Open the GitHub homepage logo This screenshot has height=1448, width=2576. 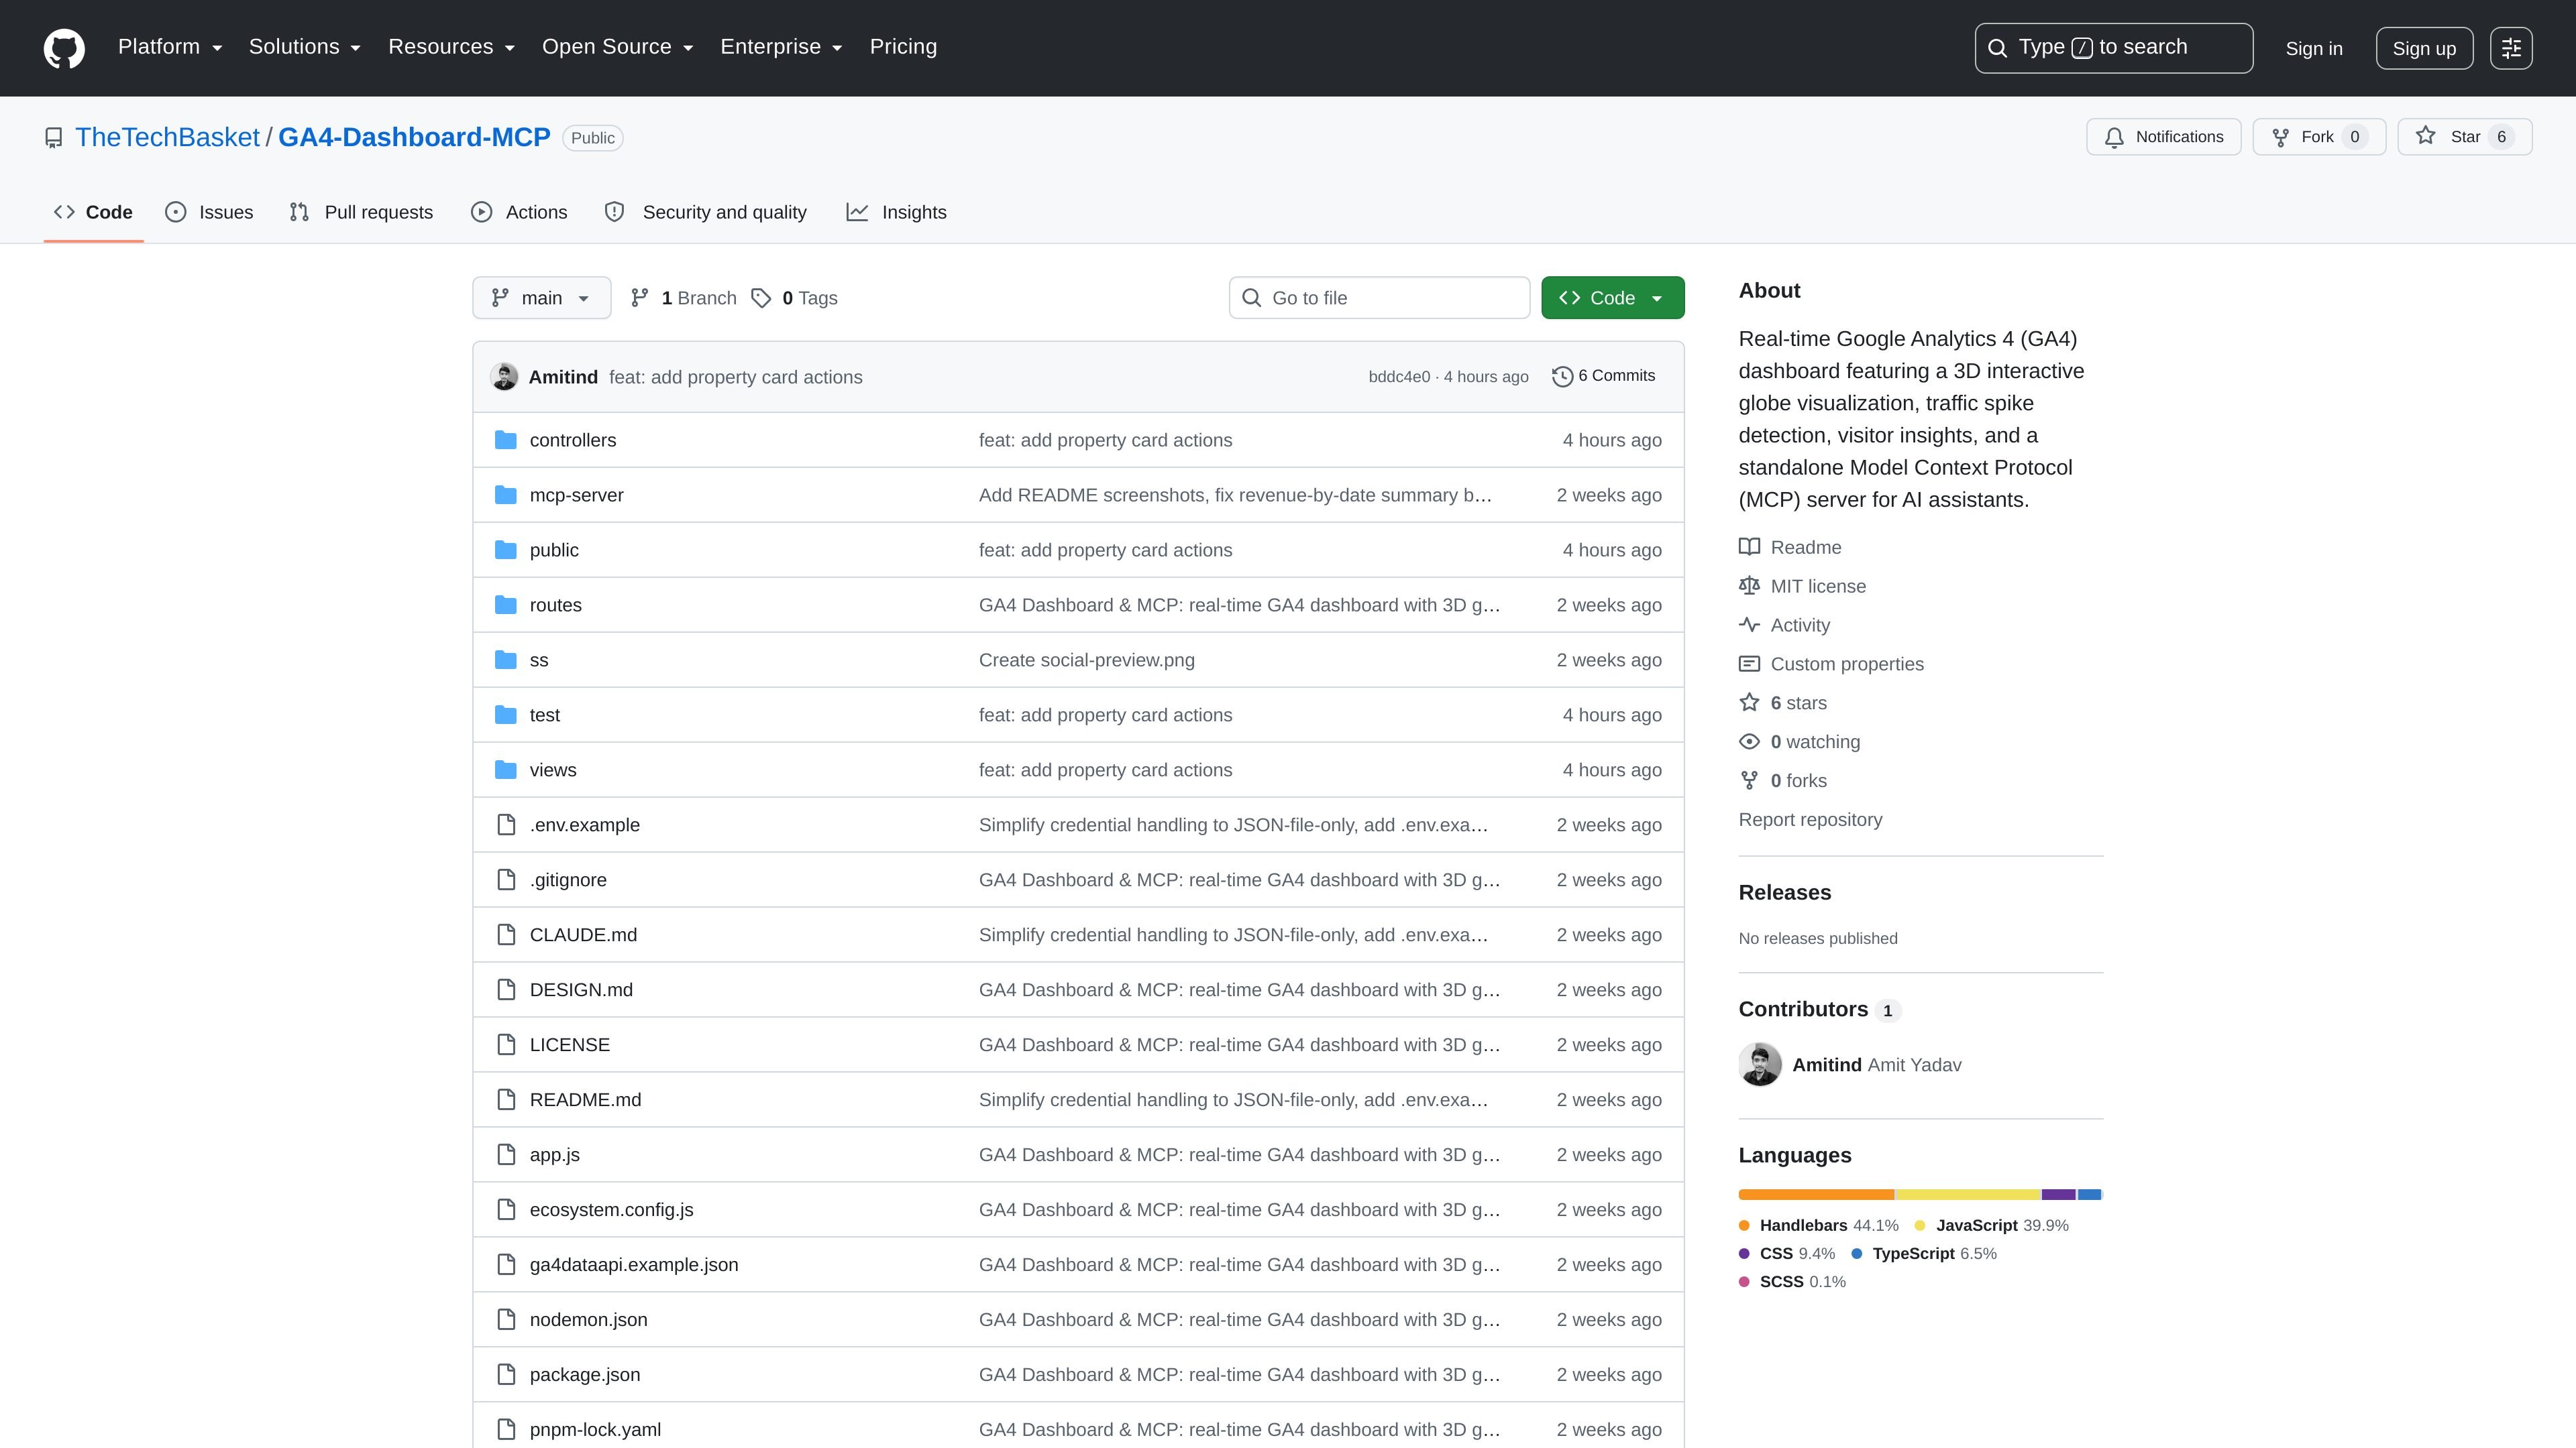coord(64,48)
